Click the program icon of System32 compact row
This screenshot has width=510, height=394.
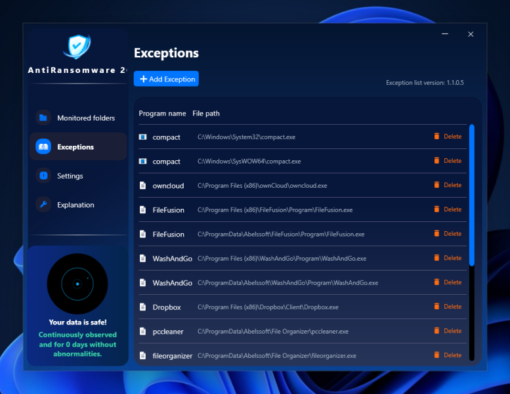pyautogui.click(x=143, y=137)
